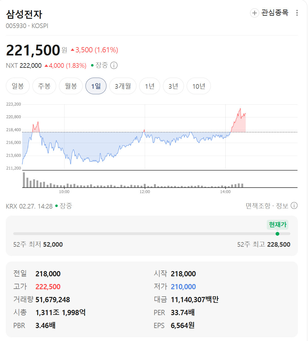Image resolution: width=308 pixels, height=341 pixels.
Task: Open the three-dot more options menu
Action: [x=297, y=13]
